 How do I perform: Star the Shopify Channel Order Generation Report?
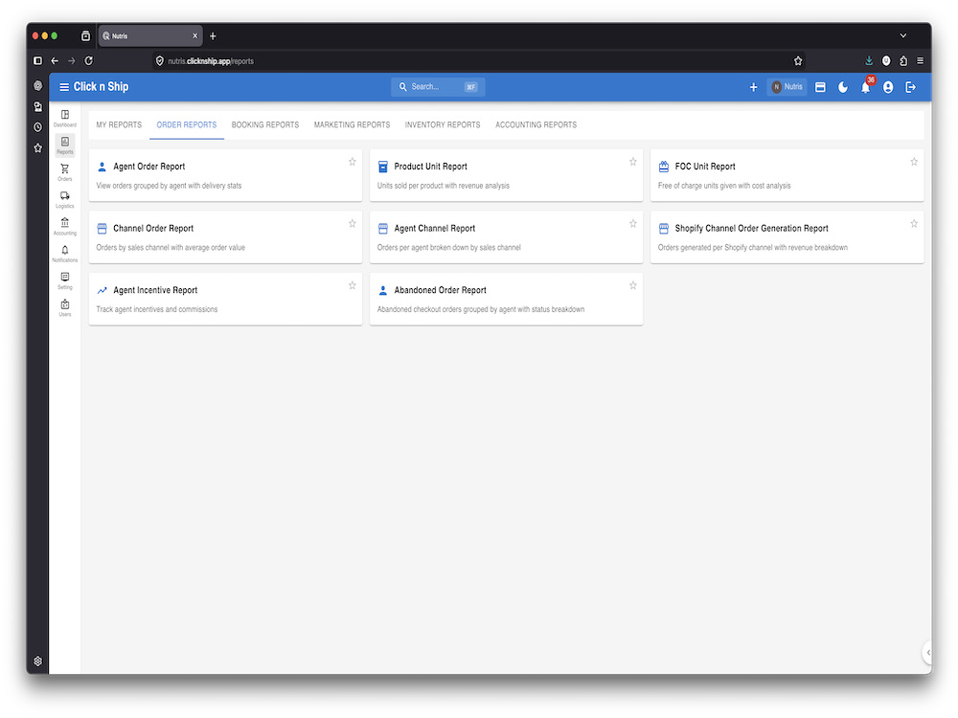click(914, 223)
